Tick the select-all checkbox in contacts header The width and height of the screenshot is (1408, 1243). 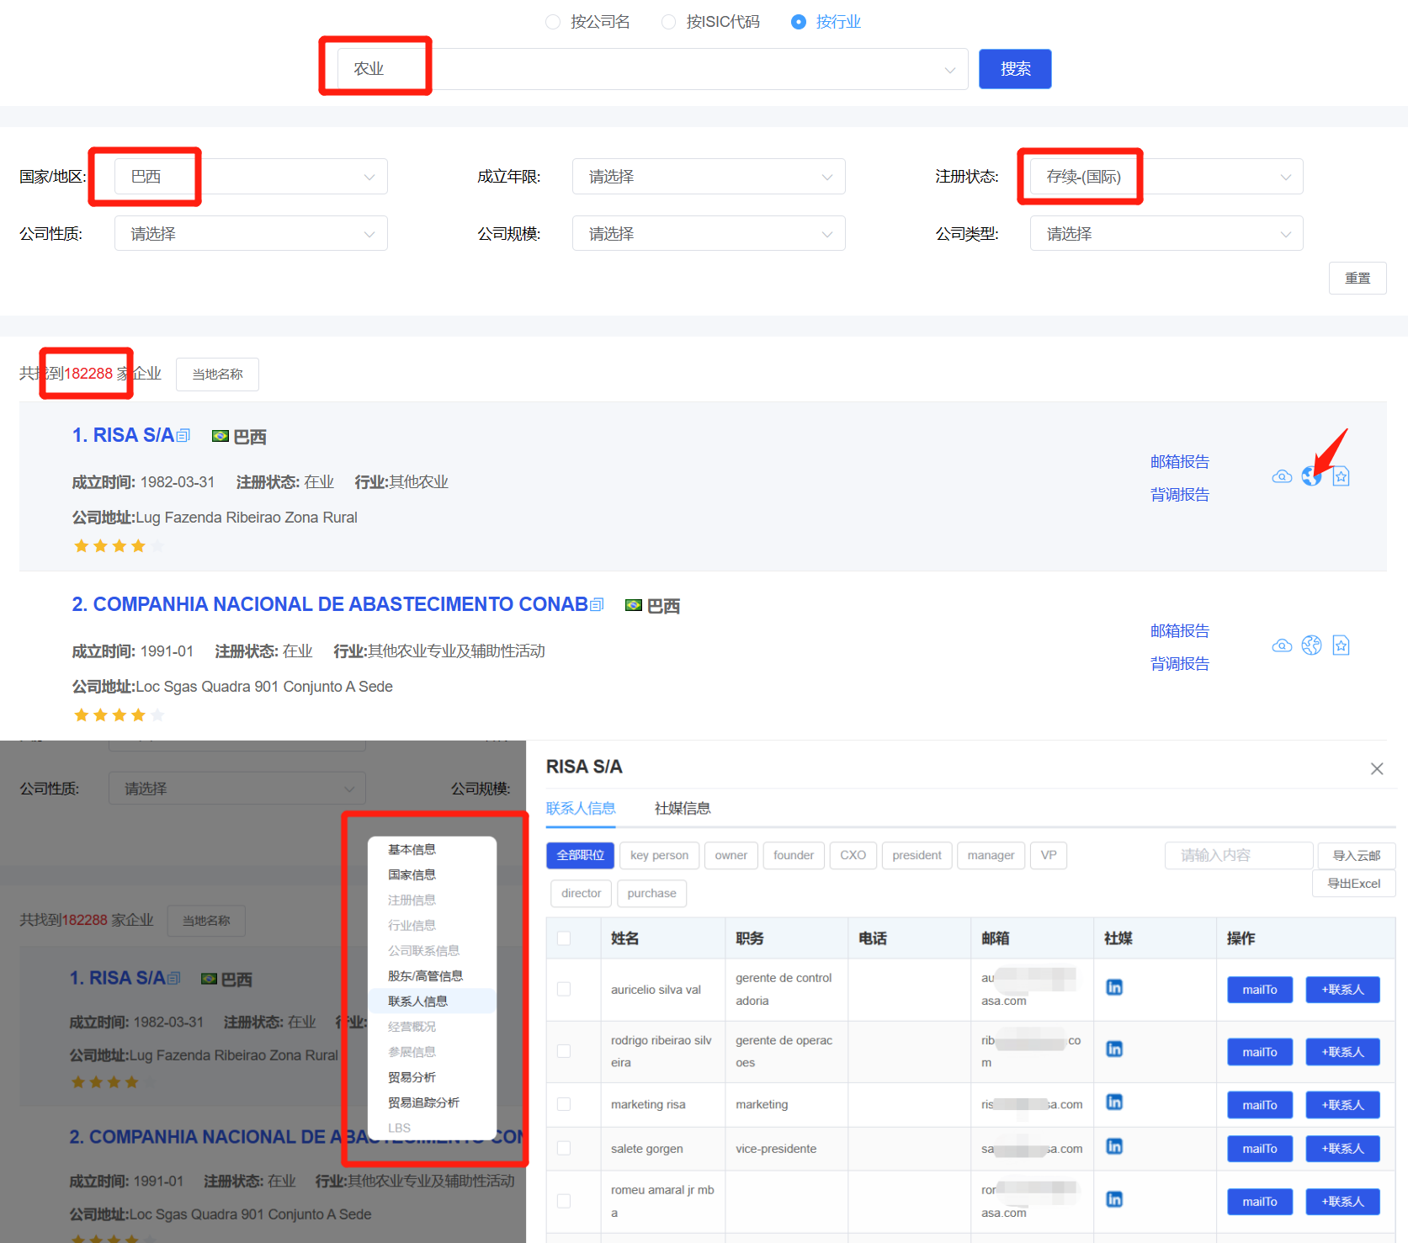564,938
